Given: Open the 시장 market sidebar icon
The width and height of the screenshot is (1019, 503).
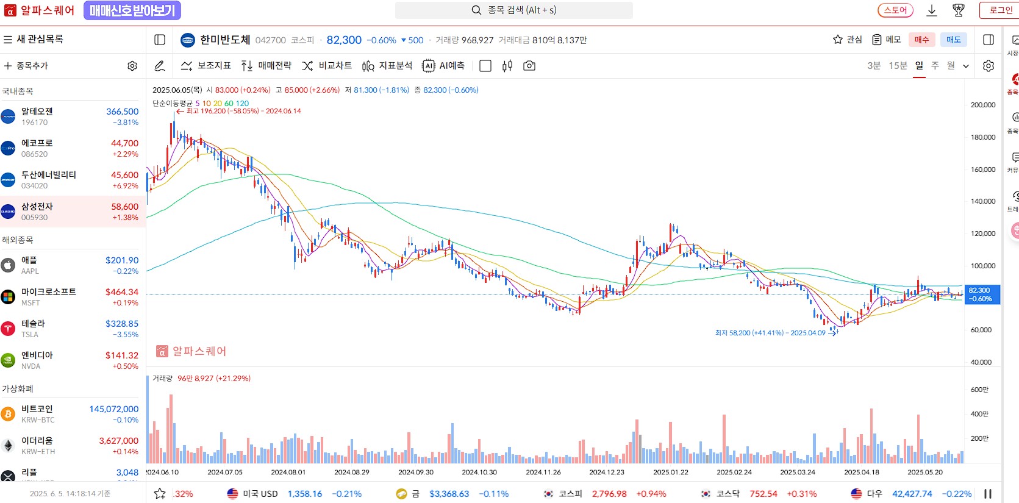Looking at the screenshot, I should (x=1014, y=45).
